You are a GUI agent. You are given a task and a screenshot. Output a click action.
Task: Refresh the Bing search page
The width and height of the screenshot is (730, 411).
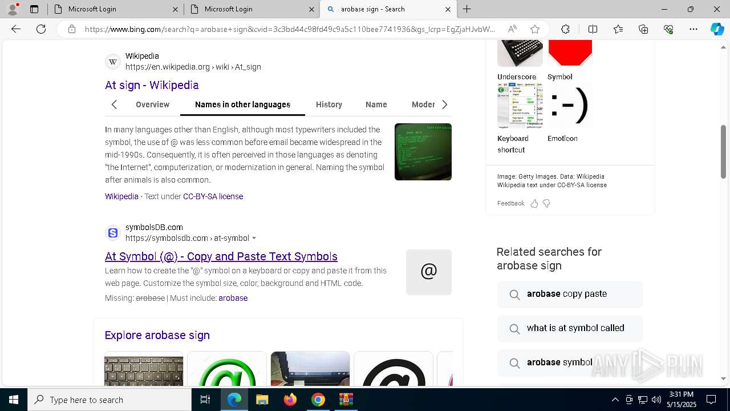[x=41, y=29]
